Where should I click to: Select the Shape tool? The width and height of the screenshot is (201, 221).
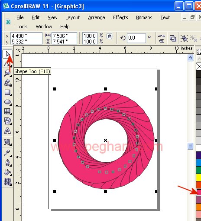click(x=7, y=64)
